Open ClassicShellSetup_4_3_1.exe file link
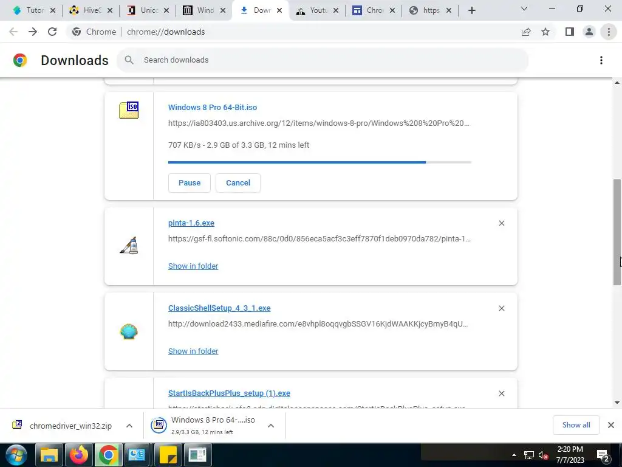The width and height of the screenshot is (622, 467). (x=219, y=308)
